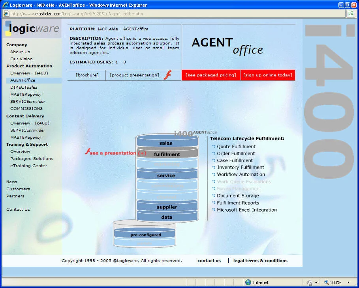
Task: Open SERVICEprovider under Content Delivery
Action: [x=28, y=130]
